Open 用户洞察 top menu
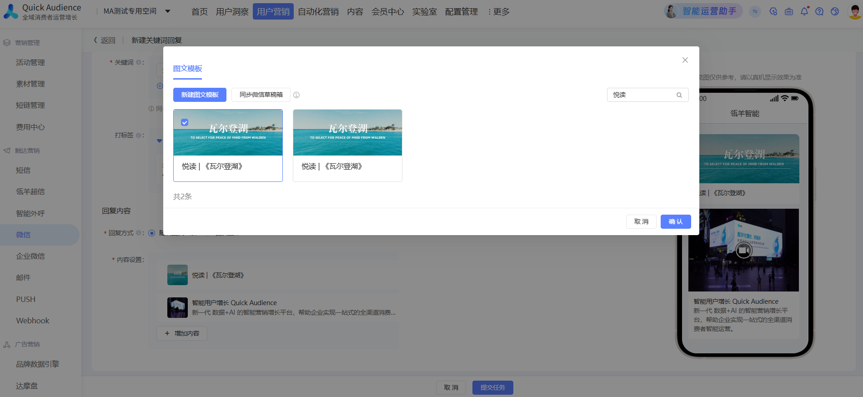This screenshot has width=863, height=397. tap(232, 12)
